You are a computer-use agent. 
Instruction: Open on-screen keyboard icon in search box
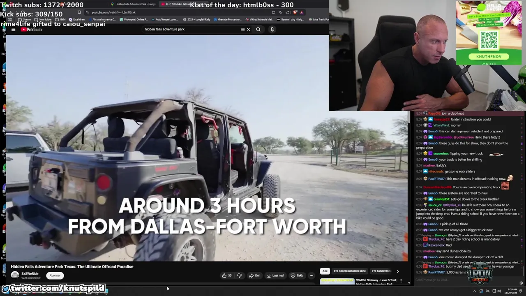(x=242, y=30)
